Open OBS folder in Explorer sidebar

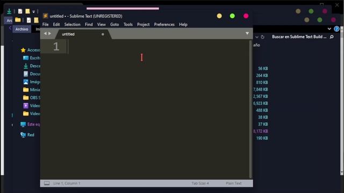[x=32, y=98]
